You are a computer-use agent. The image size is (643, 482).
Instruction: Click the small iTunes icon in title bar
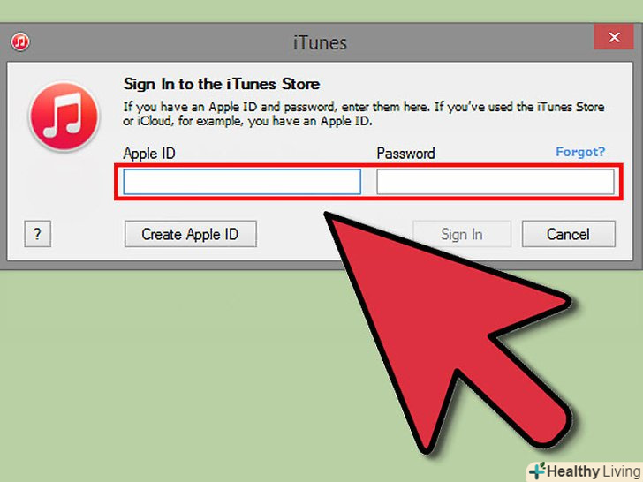pyautogui.click(x=20, y=41)
